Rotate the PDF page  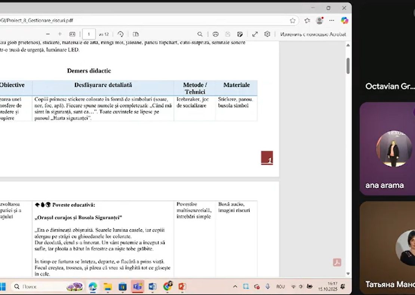pos(120,34)
